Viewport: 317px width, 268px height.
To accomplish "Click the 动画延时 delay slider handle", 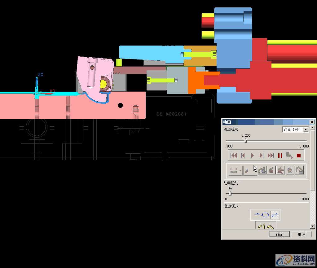I will coord(230,194).
